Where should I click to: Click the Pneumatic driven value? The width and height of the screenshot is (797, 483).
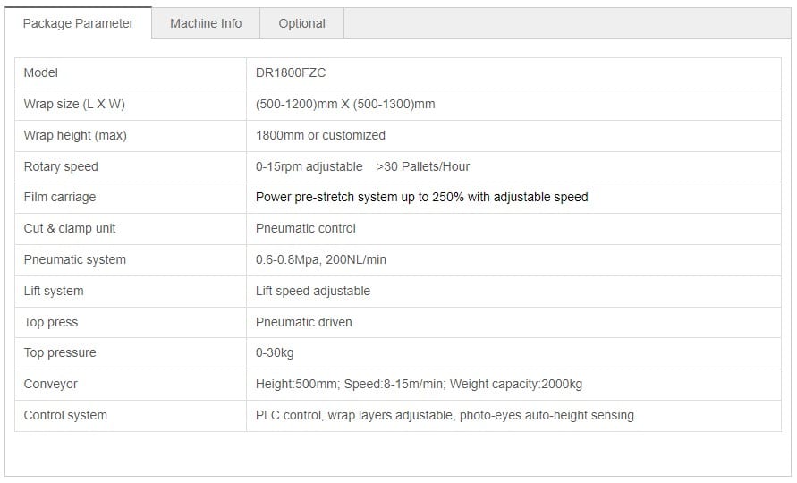(x=304, y=322)
